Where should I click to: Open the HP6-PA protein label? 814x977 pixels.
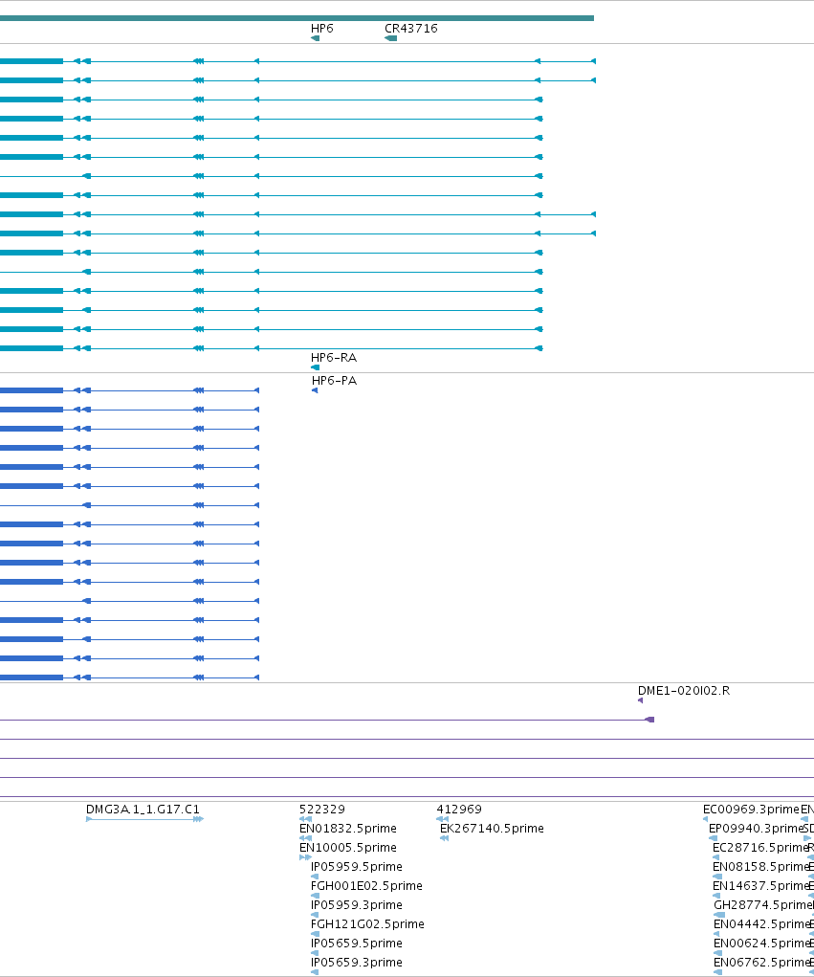point(335,381)
